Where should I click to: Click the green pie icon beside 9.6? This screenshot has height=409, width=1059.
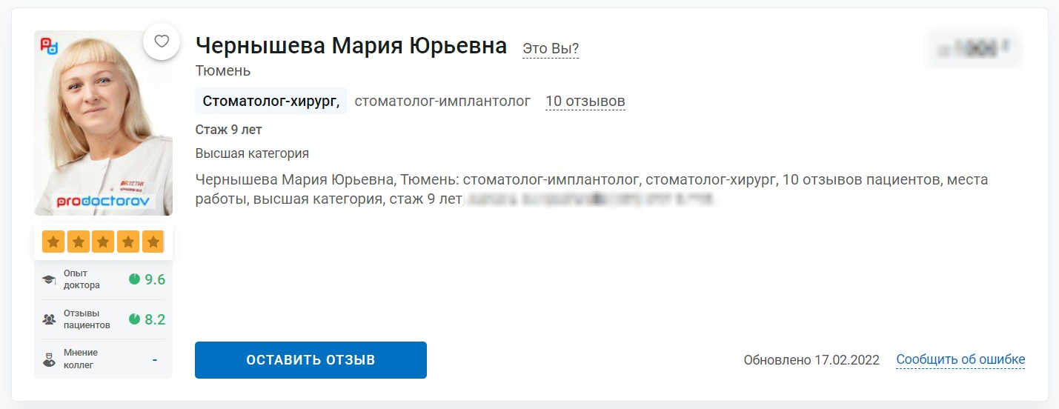(134, 279)
